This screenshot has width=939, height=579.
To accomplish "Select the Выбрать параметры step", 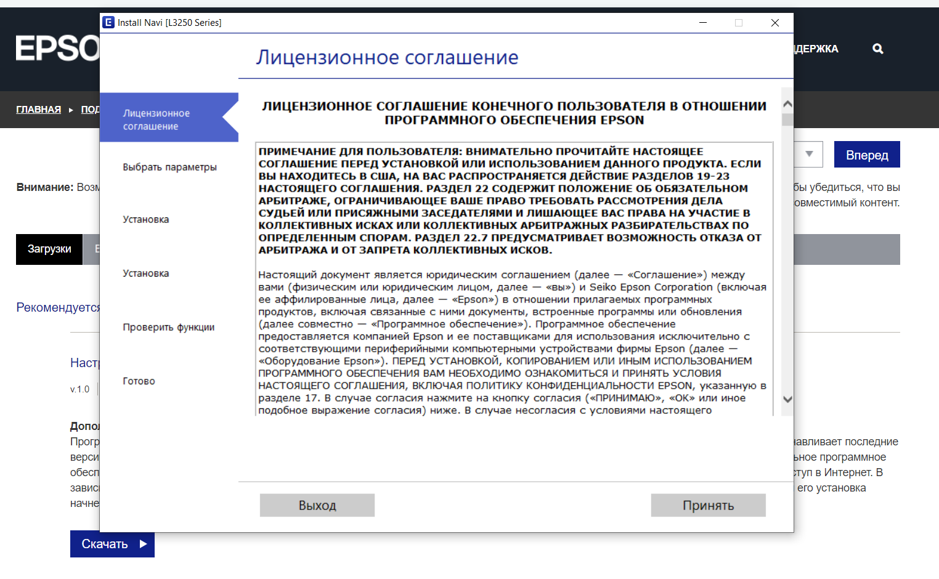I will [x=169, y=167].
